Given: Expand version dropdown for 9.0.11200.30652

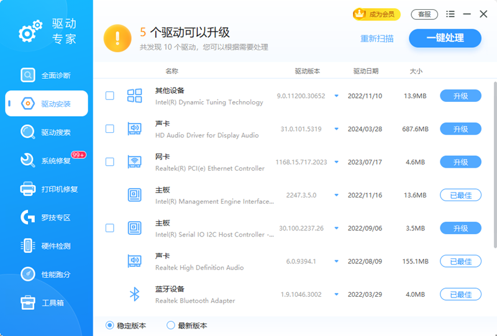Looking at the screenshot, I should [x=337, y=96].
